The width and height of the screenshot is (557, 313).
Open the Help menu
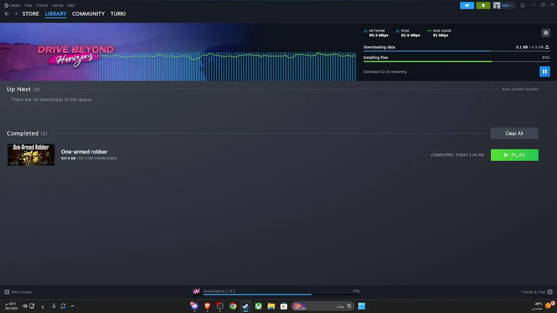click(x=71, y=5)
